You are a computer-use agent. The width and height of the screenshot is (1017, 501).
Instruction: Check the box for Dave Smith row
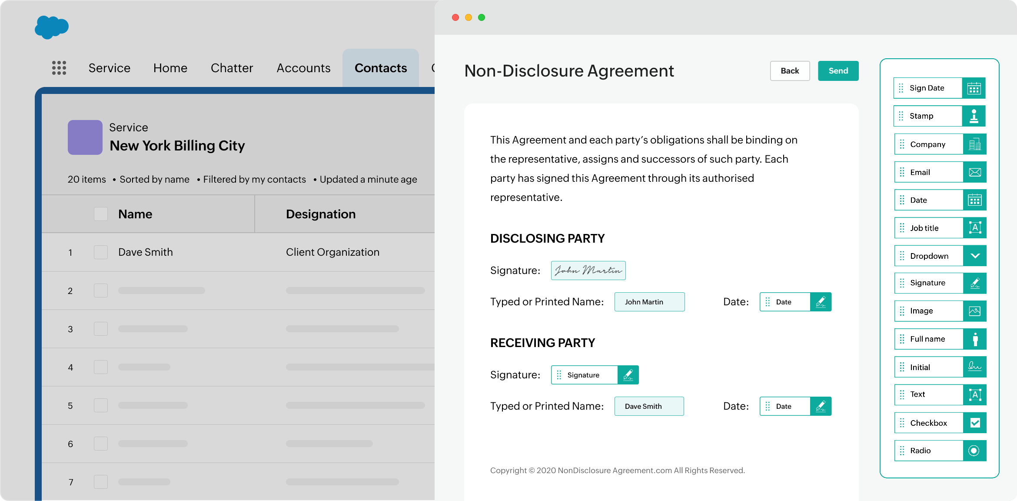point(101,252)
